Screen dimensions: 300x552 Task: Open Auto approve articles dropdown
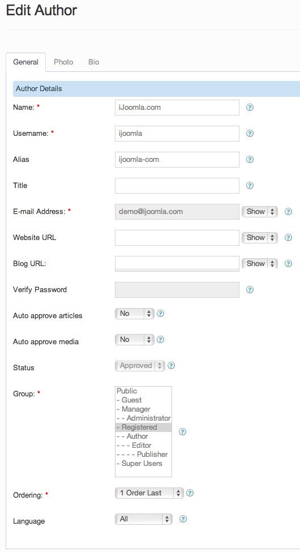[x=135, y=314]
